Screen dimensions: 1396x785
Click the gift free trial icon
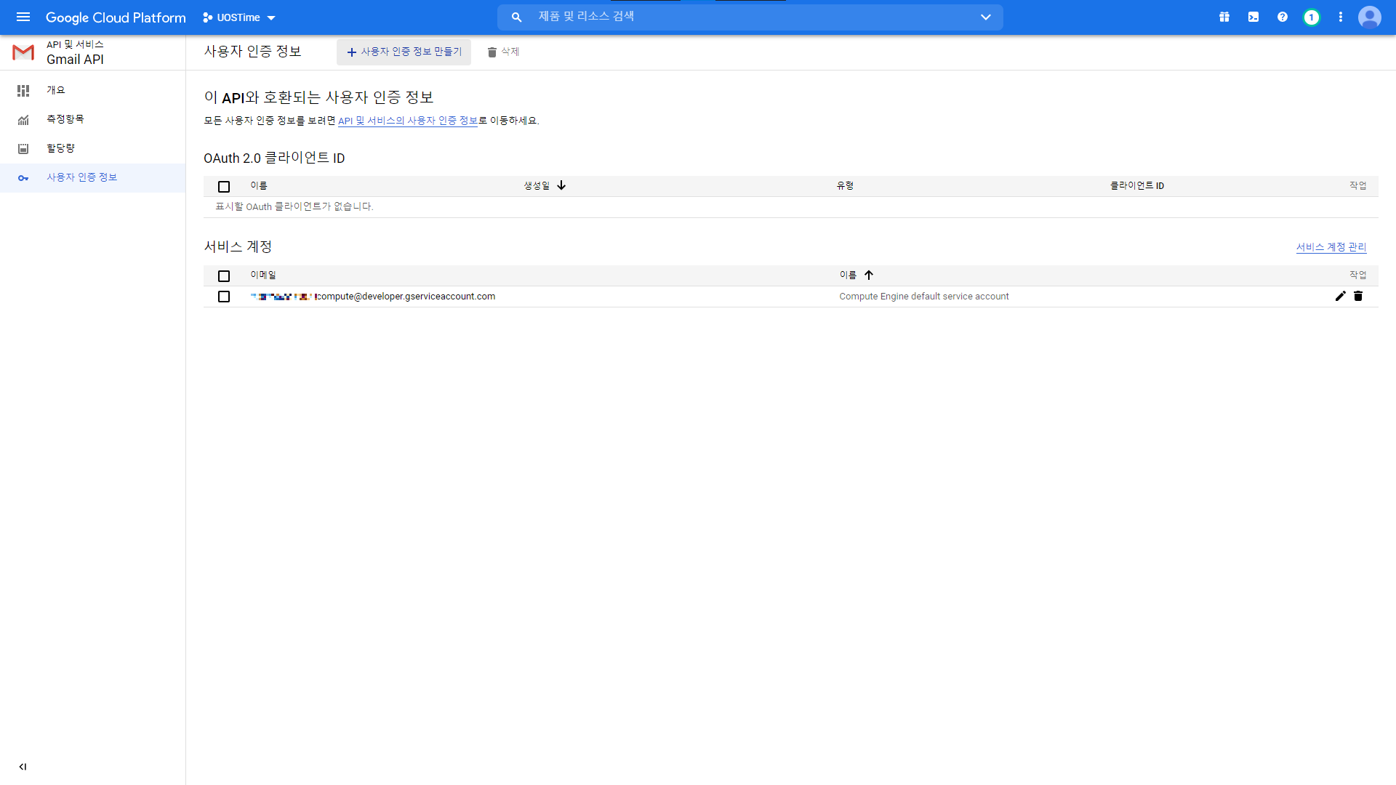click(1224, 17)
